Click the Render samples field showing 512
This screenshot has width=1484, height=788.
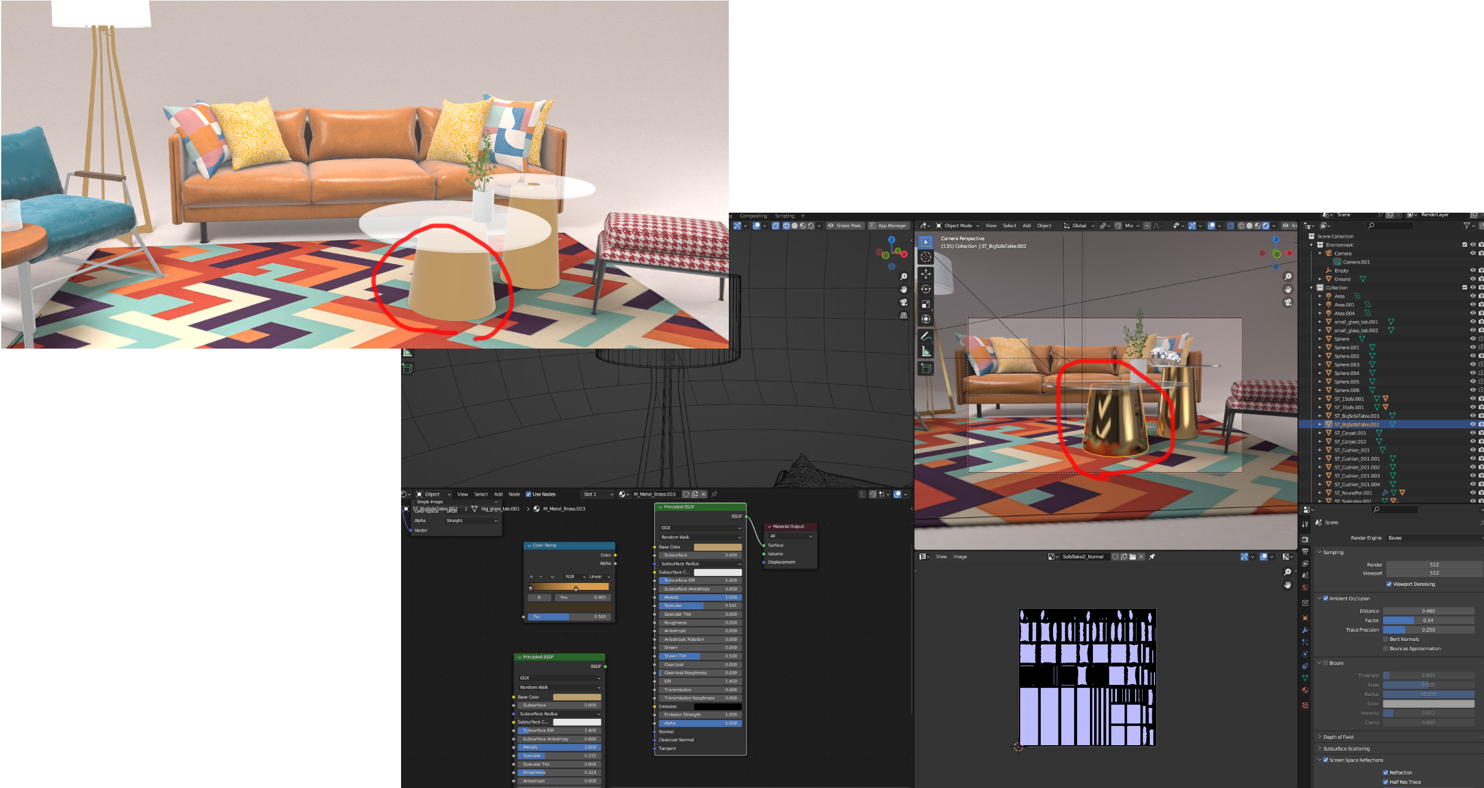(x=1434, y=565)
